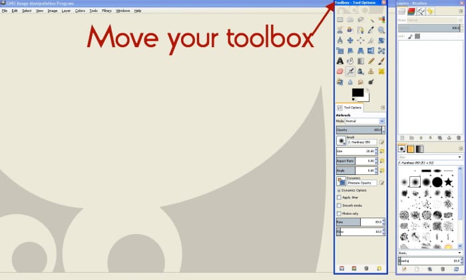The height and width of the screenshot is (280, 466).
Task: Select the Color Picker eyedropper tool
Action: [x=371, y=30]
